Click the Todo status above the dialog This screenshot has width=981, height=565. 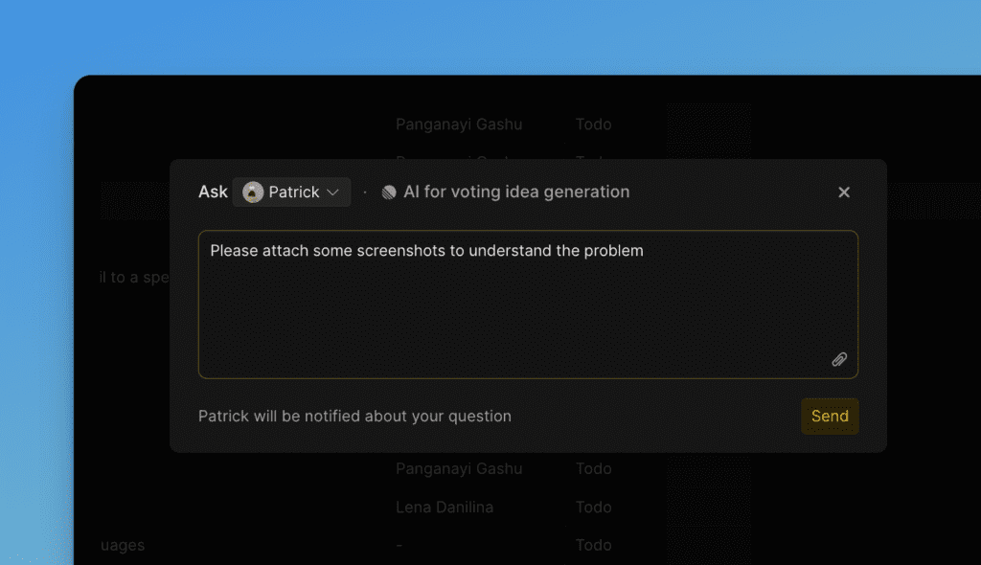click(x=593, y=124)
